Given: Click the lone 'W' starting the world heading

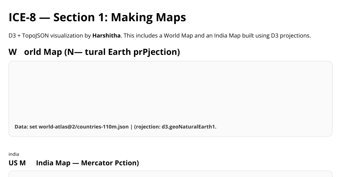Looking at the screenshot, I should (x=13, y=52).
